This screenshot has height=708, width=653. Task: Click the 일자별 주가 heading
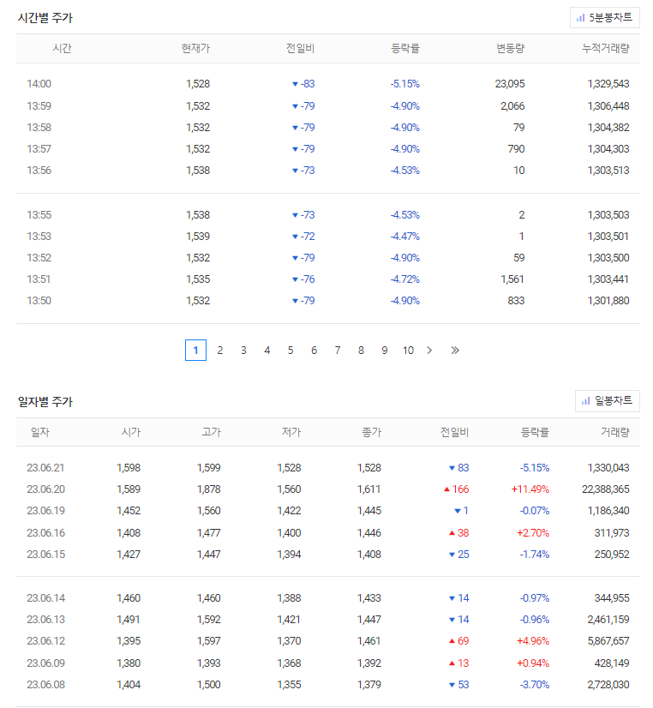pyautogui.click(x=45, y=402)
